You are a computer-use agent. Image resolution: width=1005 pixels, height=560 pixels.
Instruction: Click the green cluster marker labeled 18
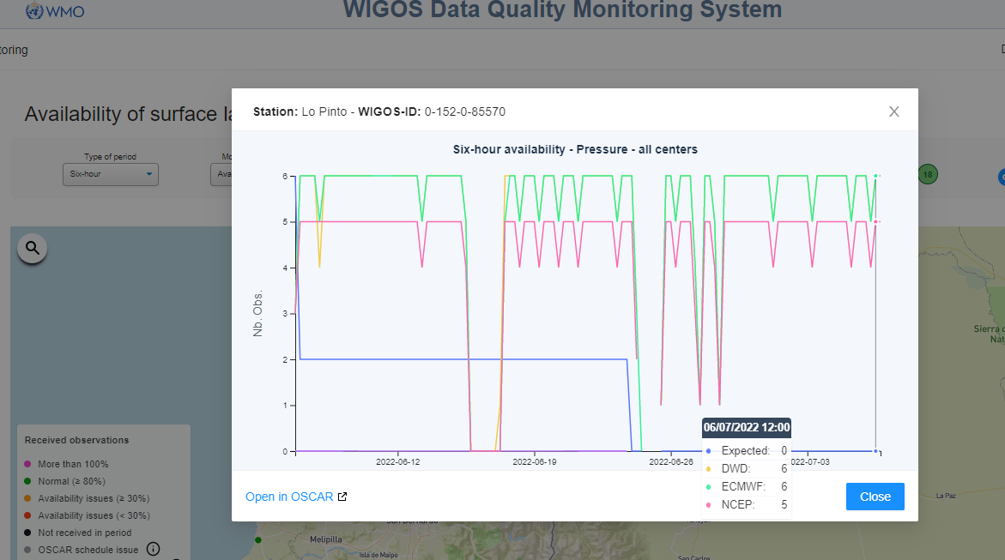928,174
